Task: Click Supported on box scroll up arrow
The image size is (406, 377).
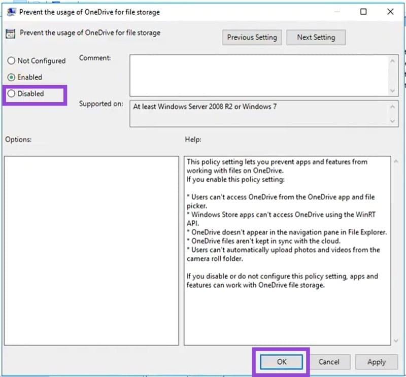Action: pos(392,107)
